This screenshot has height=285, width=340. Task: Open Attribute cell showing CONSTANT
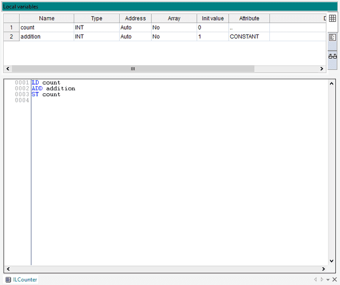point(249,37)
